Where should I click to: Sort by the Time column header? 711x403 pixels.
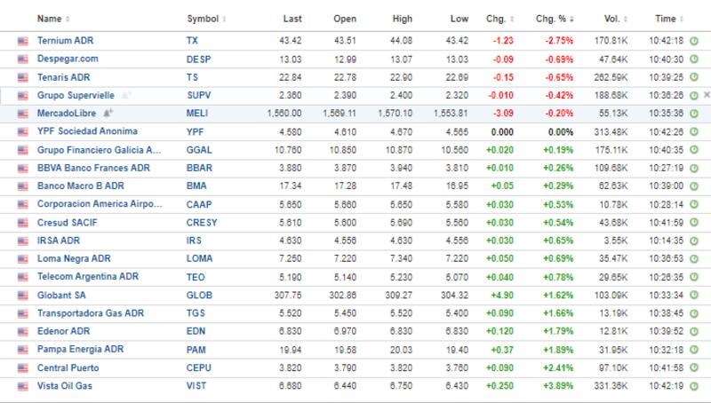coord(668,19)
